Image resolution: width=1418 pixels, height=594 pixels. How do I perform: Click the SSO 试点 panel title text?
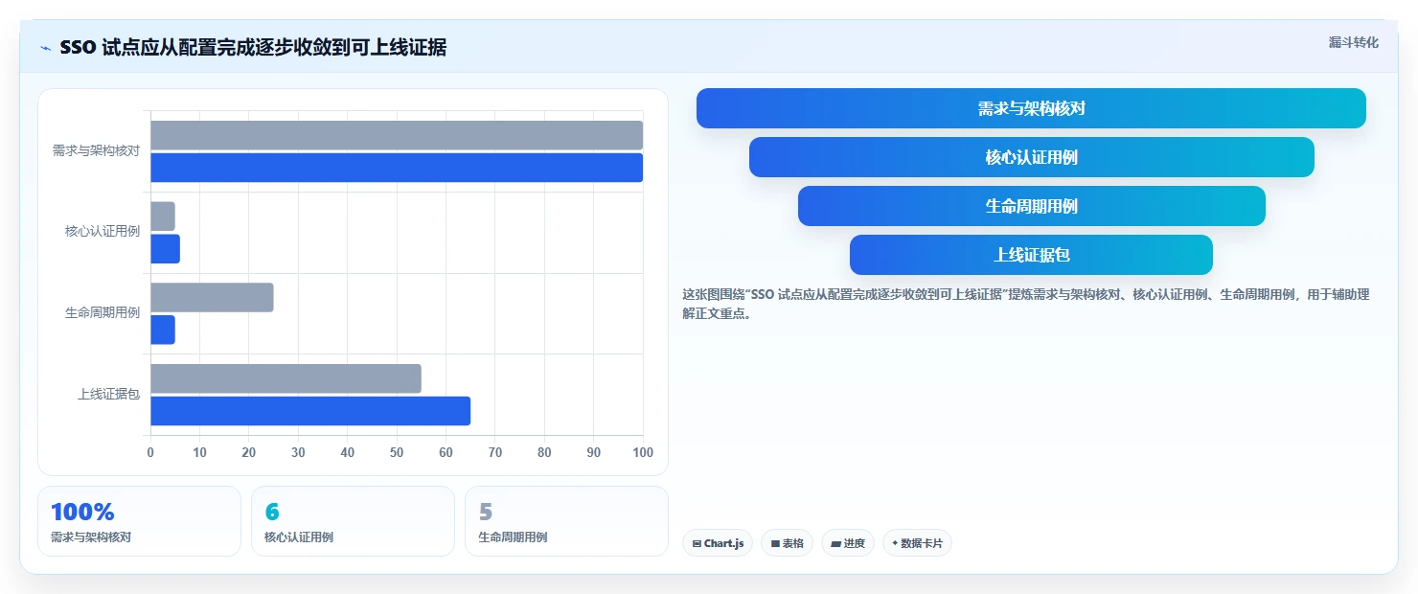[253, 47]
